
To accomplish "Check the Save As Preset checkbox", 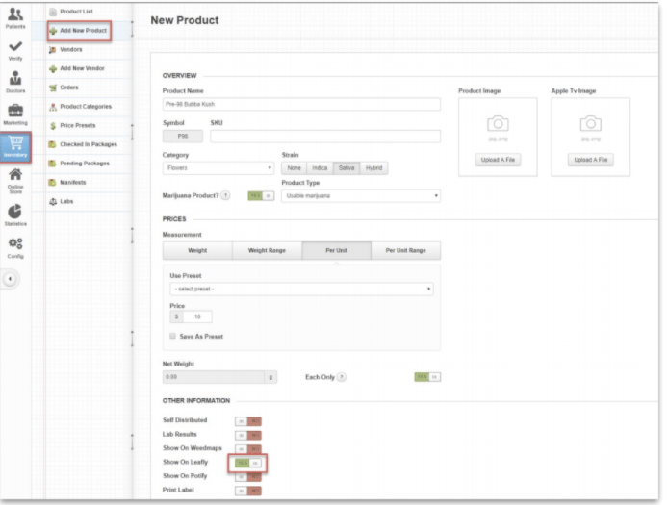I will point(172,336).
